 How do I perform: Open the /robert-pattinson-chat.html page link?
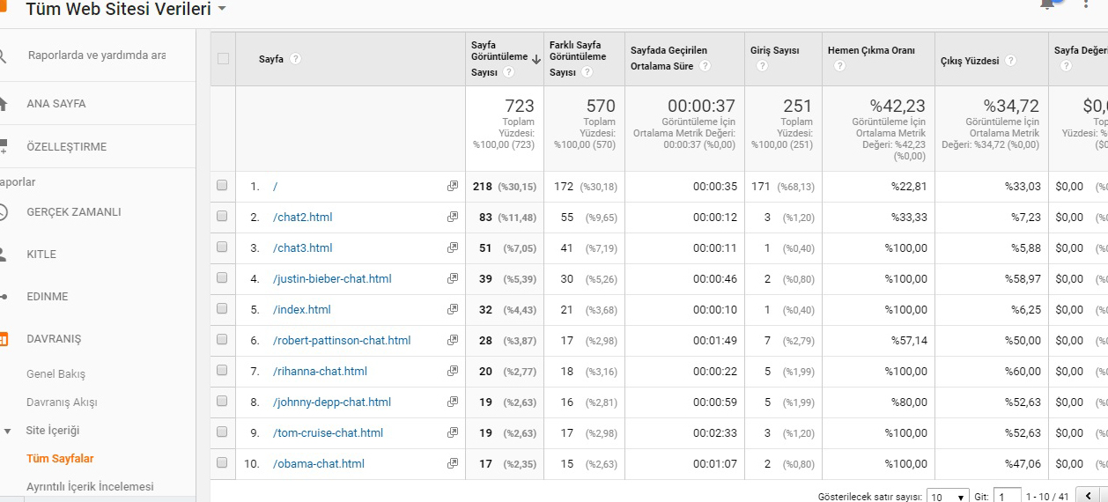tap(342, 340)
